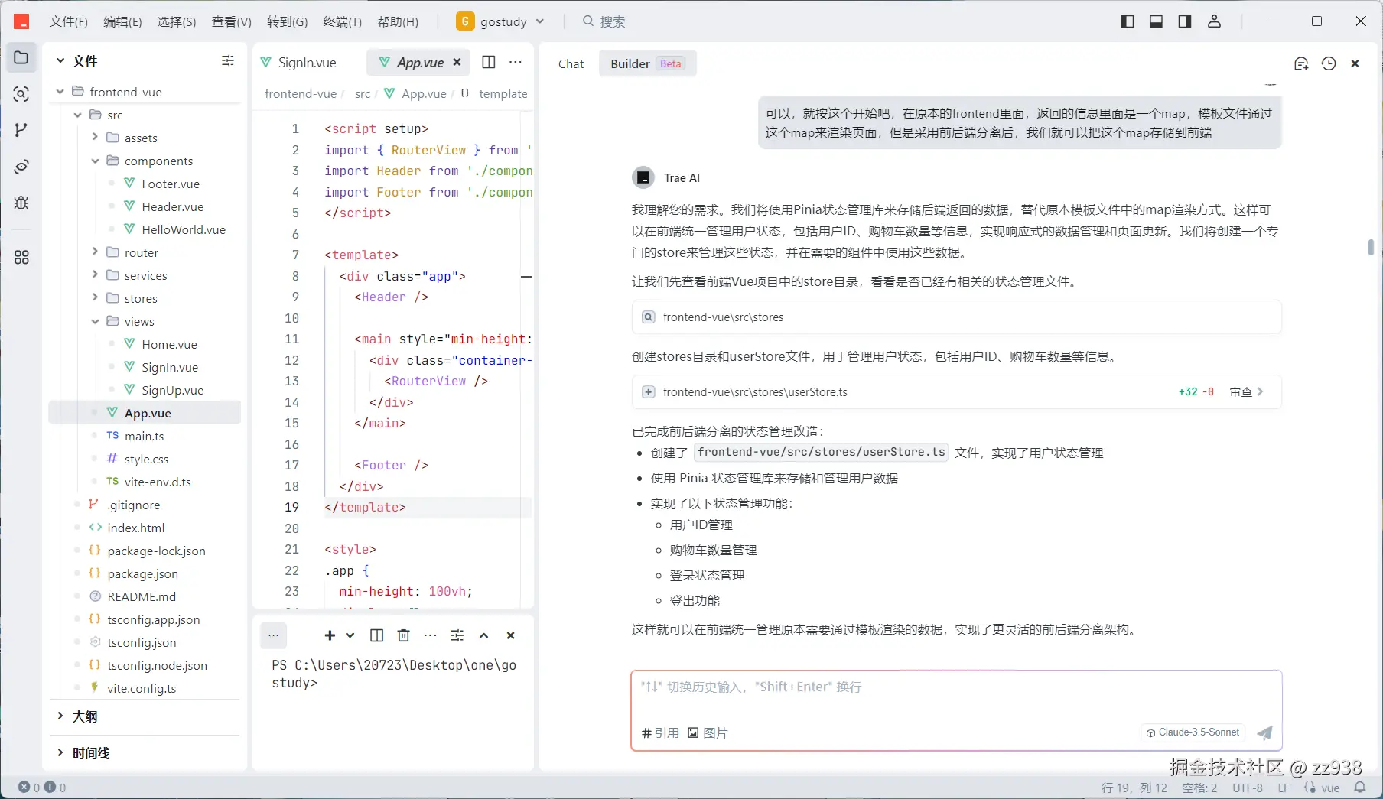Screen dimensions: 1383x799
Task: Open the userStore.ts file change card
Action: (x=956, y=392)
